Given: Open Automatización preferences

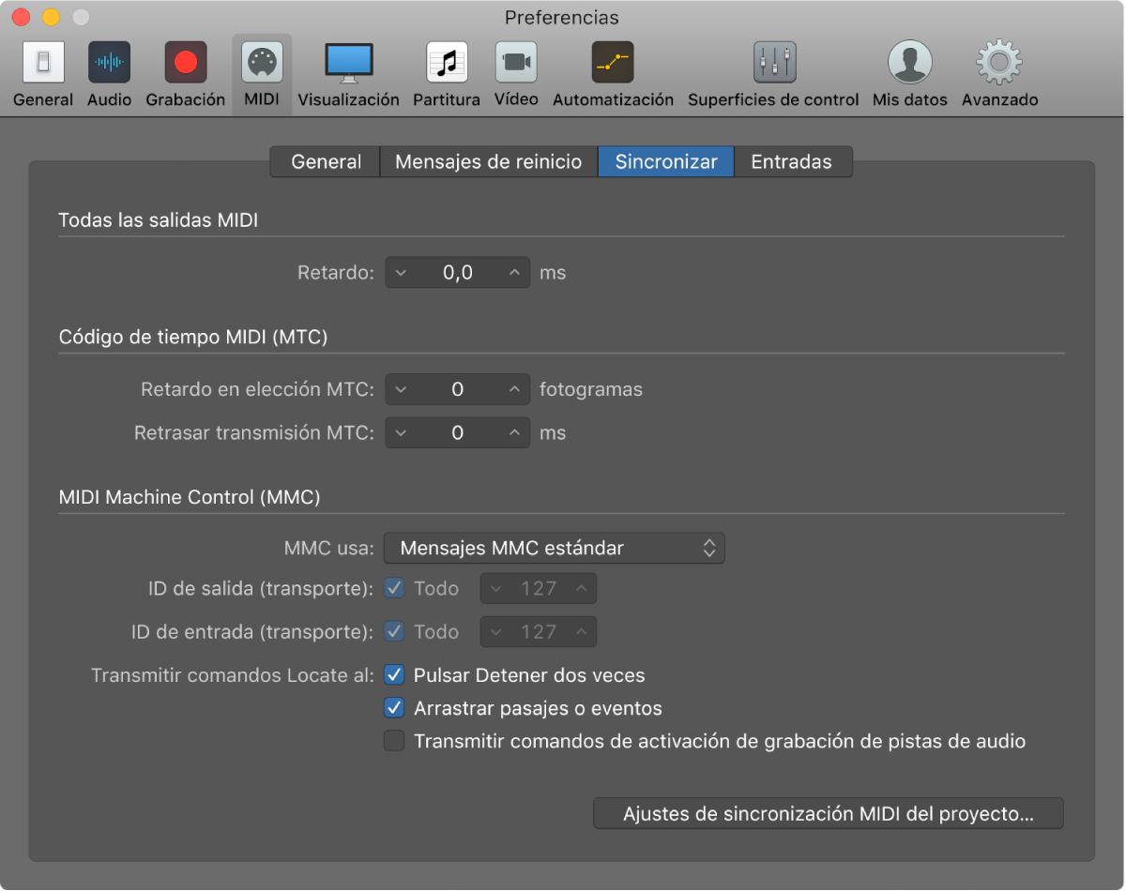Looking at the screenshot, I should click(613, 64).
